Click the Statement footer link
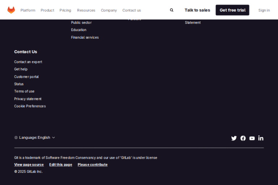 (193, 22)
